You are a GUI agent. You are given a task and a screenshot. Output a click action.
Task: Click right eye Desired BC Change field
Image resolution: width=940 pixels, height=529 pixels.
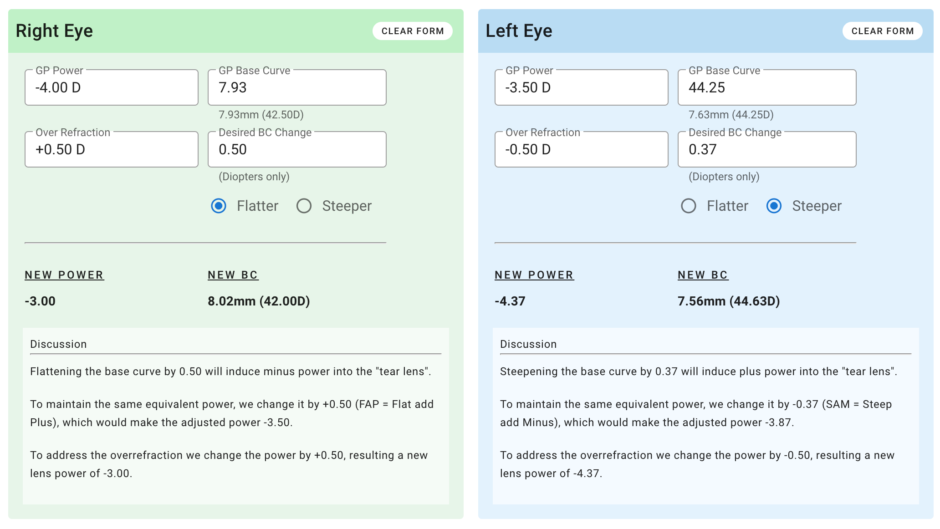pyautogui.click(x=297, y=149)
